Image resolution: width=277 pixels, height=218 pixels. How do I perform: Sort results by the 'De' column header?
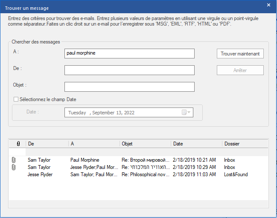(x=47, y=144)
